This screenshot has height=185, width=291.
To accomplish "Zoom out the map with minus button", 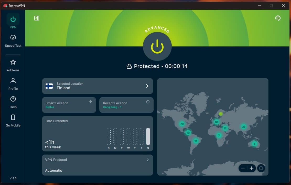I will point(243,168).
